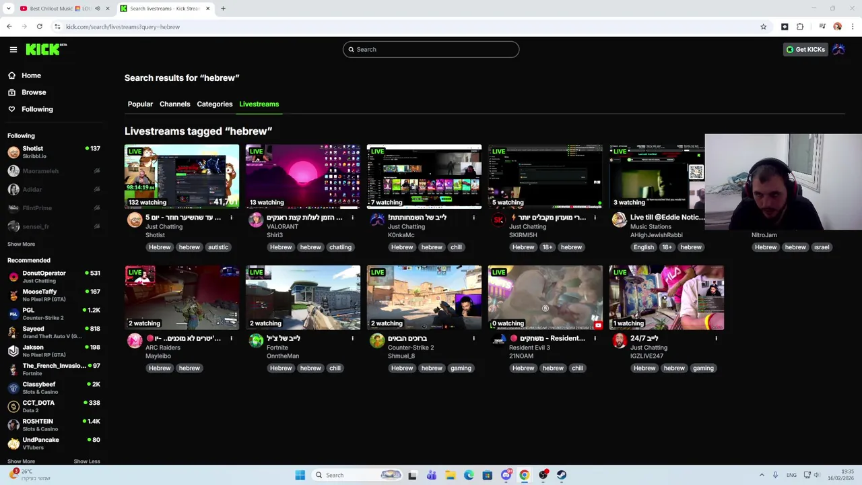Expand Following list with Show More
This screenshot has height=485, width=862.
click(x=21, y=244)
